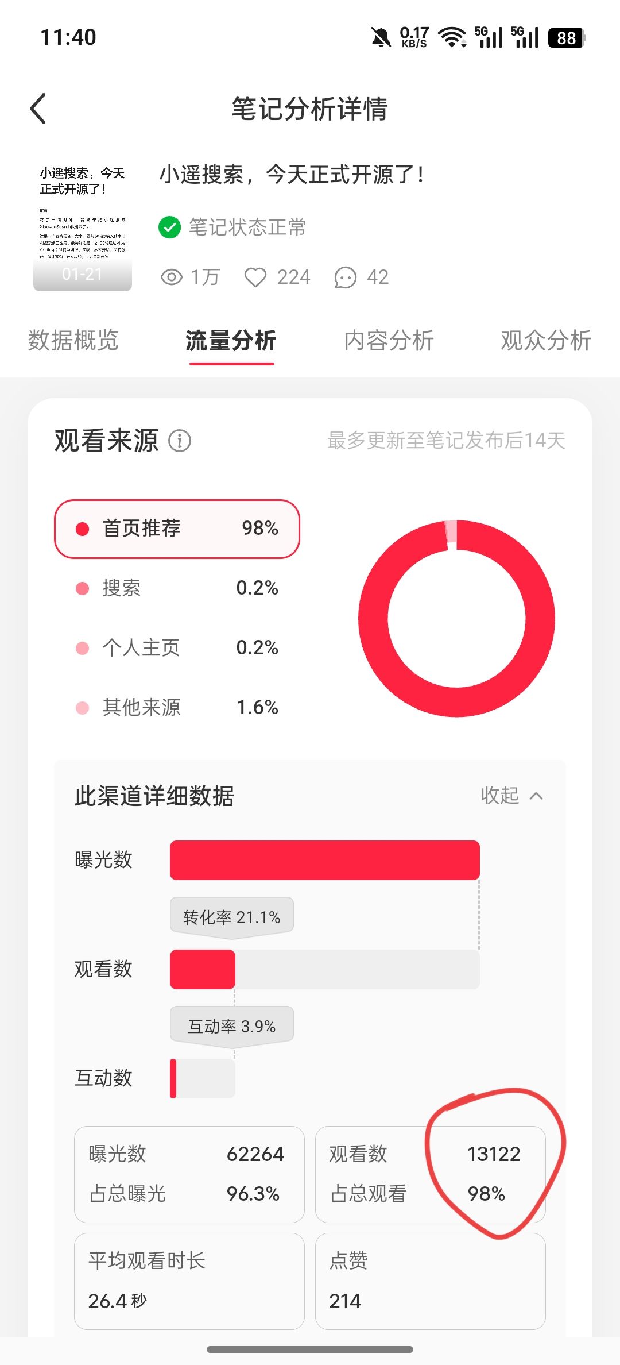Tap the heart likes icon
This screenshot has width=620, height=1365.
coord(255,277)
